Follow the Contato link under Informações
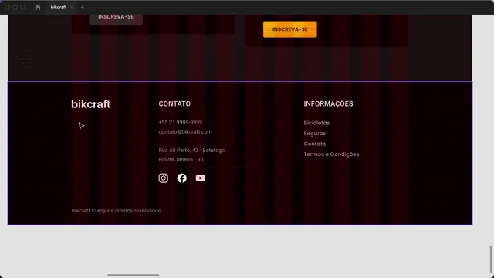Screen dimensions: 494x278 (x=315, y=144)
